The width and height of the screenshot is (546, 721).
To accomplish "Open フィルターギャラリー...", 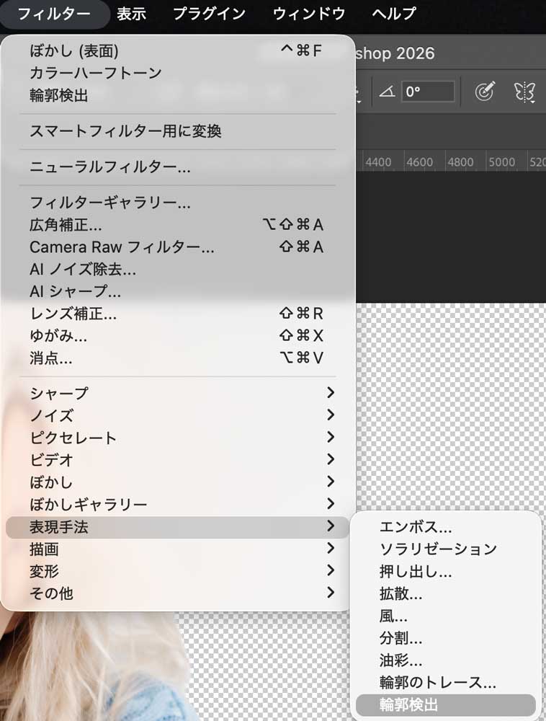I will 178,203.
